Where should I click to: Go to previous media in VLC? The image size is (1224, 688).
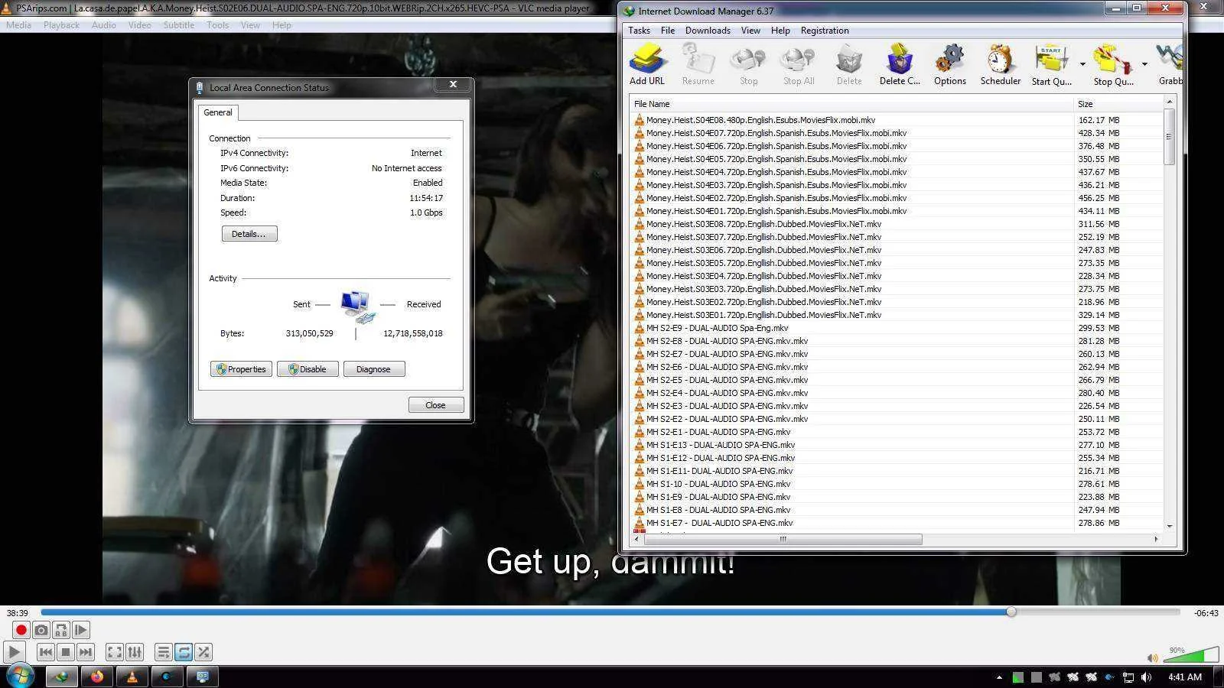[x=46, y=652]
